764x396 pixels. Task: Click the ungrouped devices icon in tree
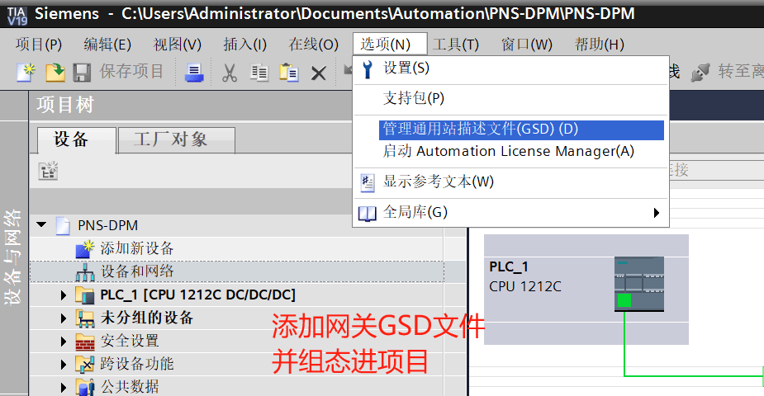coord(85,318)
